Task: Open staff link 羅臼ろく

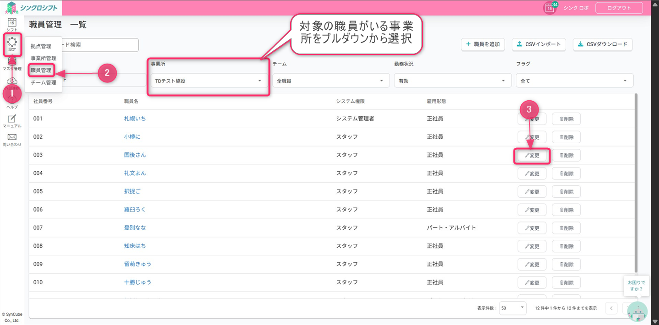Action: (135, 209)
